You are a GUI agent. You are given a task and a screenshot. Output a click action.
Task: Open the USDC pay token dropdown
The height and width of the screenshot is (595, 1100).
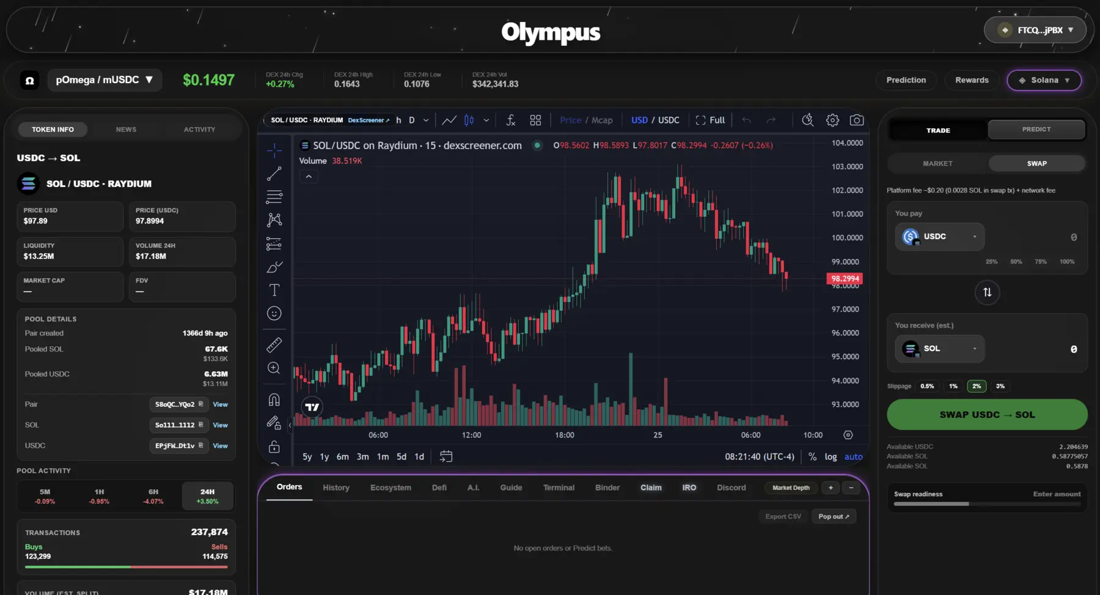[x=939, y=237]
